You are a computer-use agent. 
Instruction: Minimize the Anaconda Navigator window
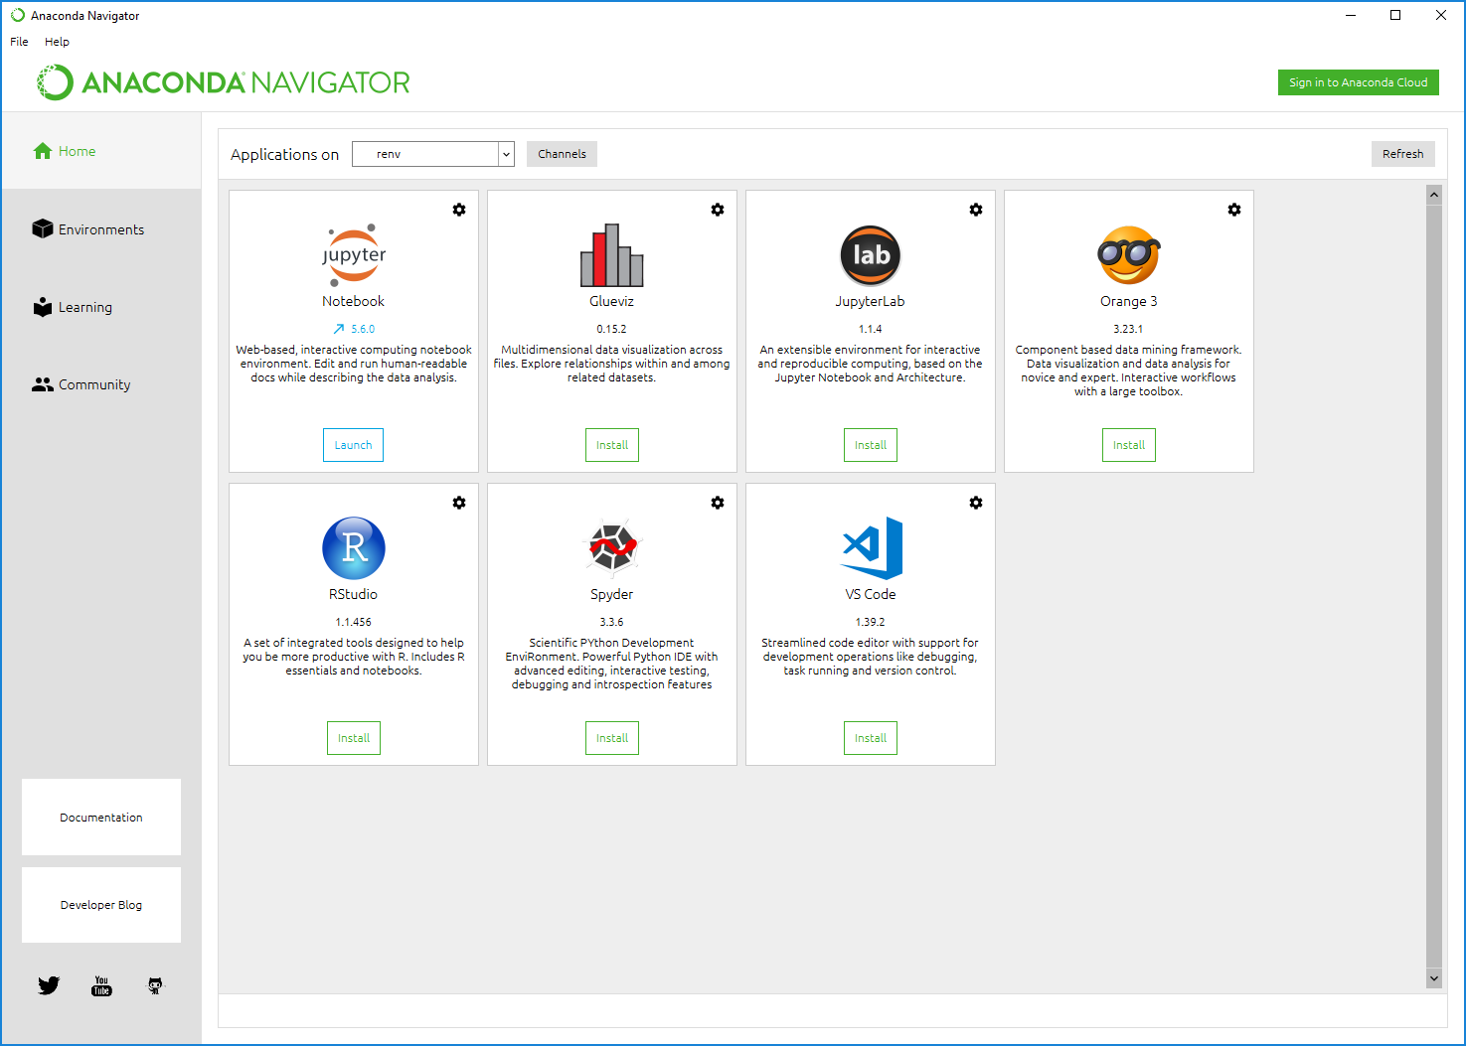(1351, 15)
